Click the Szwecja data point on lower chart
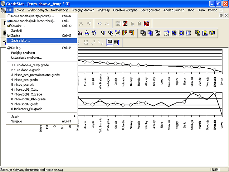Image resolution: width=229 pixels, height=172 pixels. 192,93
